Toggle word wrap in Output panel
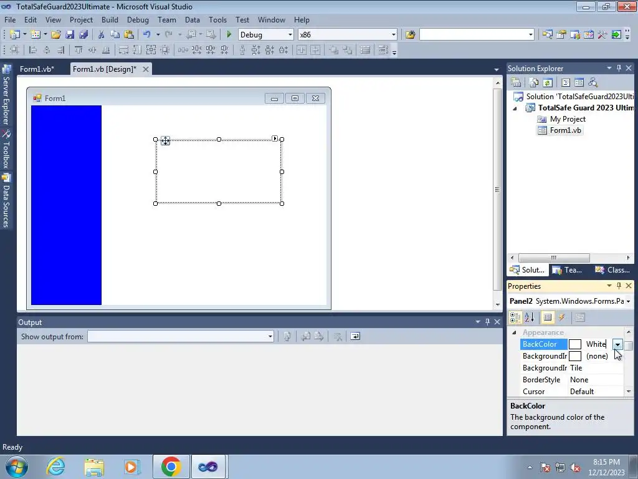 (355, 336)
